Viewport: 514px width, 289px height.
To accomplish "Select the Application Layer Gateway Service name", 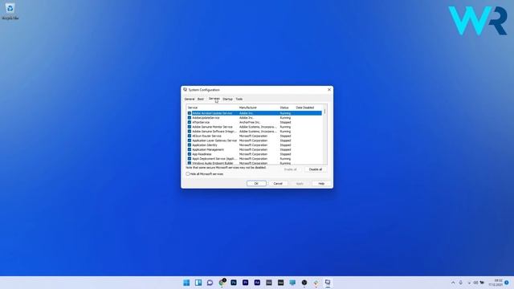I will [214, 140].
